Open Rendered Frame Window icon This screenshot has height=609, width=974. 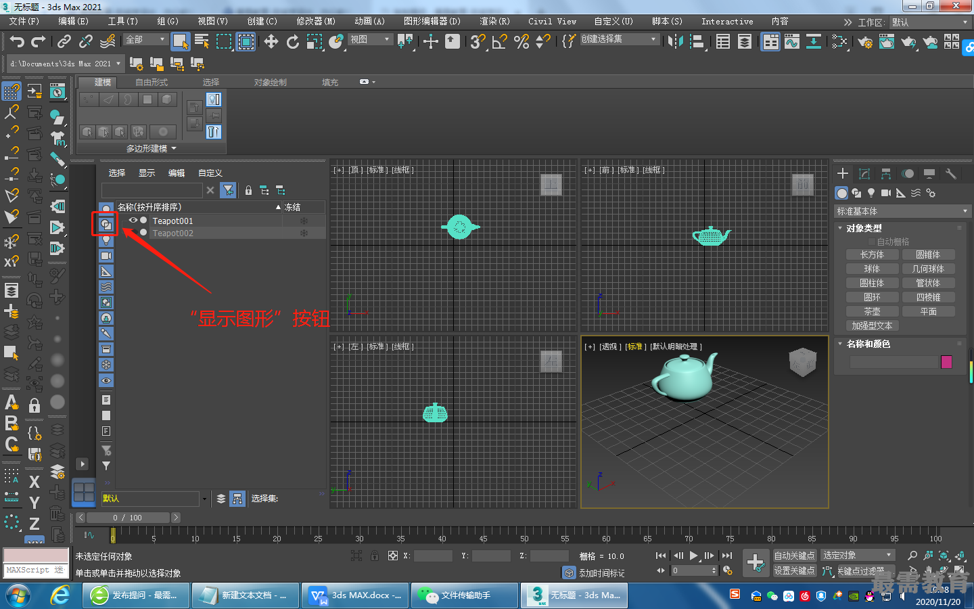pyautogui.click(x=887, y=41)
